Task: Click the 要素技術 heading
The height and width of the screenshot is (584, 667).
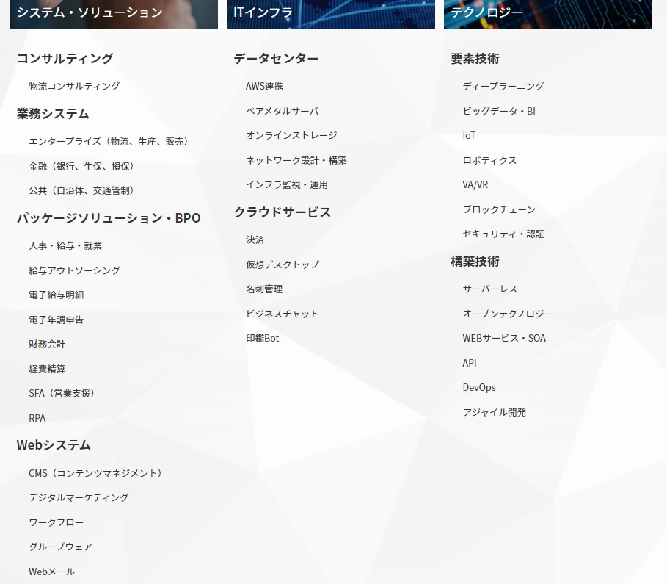Action: click(x=475, y=58)
